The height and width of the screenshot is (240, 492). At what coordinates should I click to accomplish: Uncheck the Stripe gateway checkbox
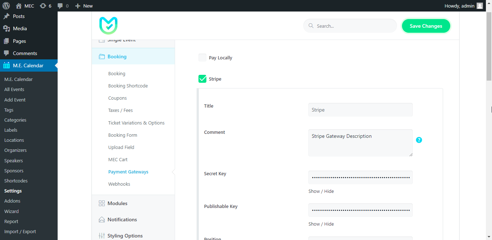202,79
